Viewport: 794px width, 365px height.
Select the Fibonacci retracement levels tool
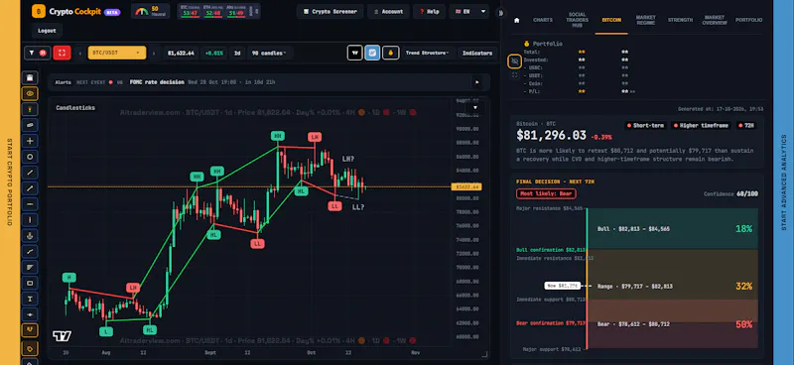pos(30,267)
